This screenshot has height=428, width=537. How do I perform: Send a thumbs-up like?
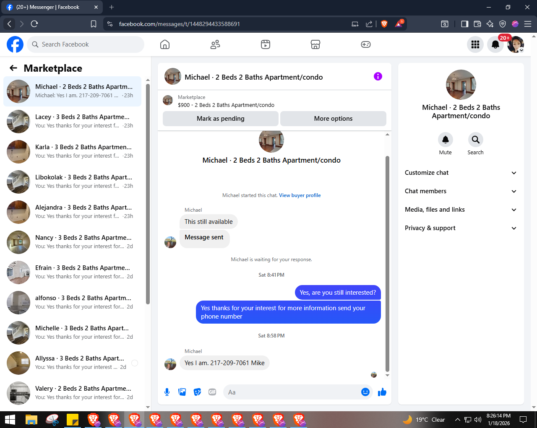pyautogui.click(x=382, y=392)
